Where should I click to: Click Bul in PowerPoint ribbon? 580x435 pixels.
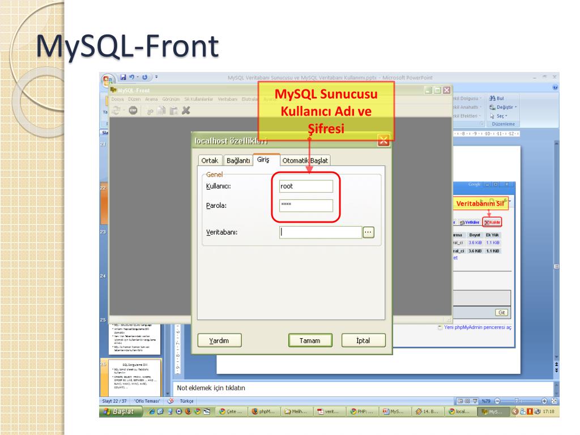(x=496, y=98)
